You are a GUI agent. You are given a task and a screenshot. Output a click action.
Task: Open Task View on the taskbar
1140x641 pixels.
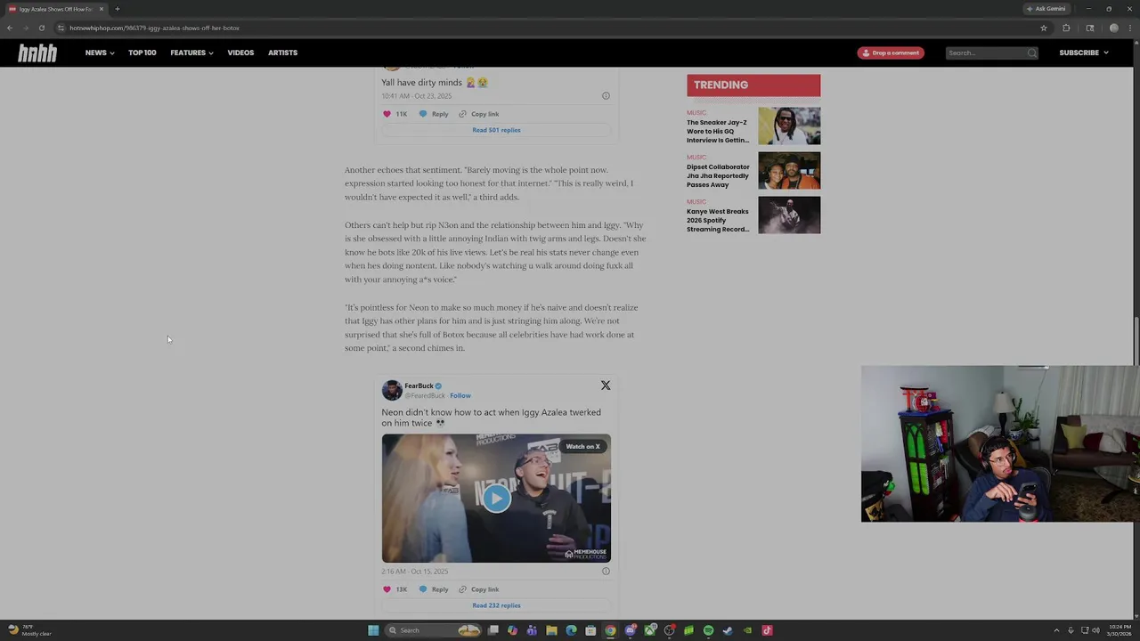493,630
